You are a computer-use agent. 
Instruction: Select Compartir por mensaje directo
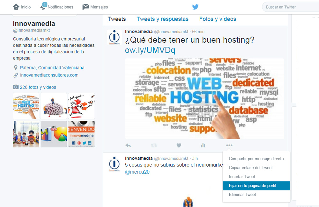tap(256, 159)
